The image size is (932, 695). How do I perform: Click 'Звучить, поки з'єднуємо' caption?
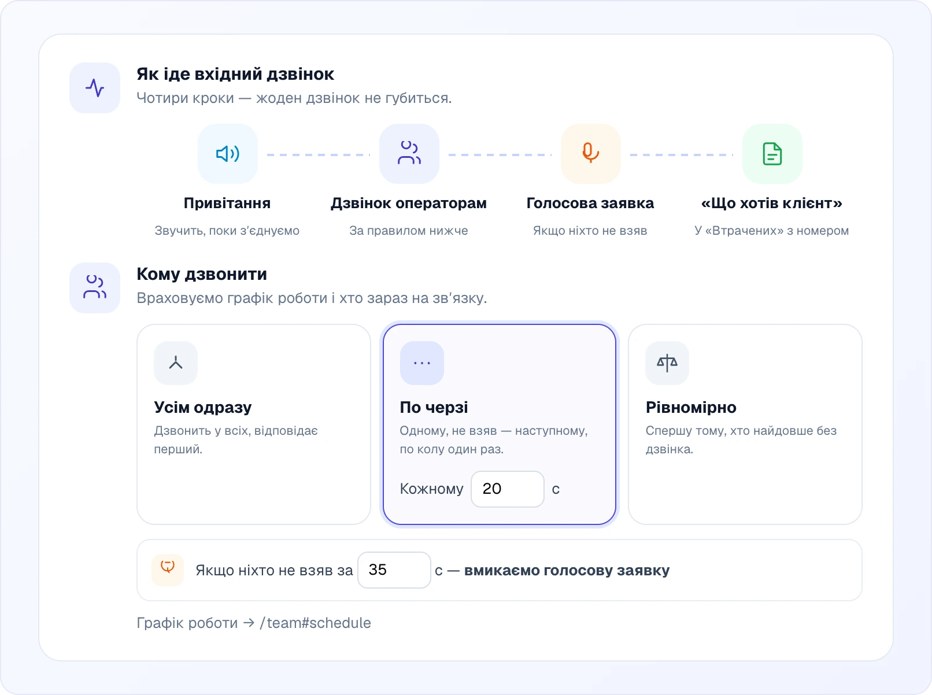pos(227,231)
